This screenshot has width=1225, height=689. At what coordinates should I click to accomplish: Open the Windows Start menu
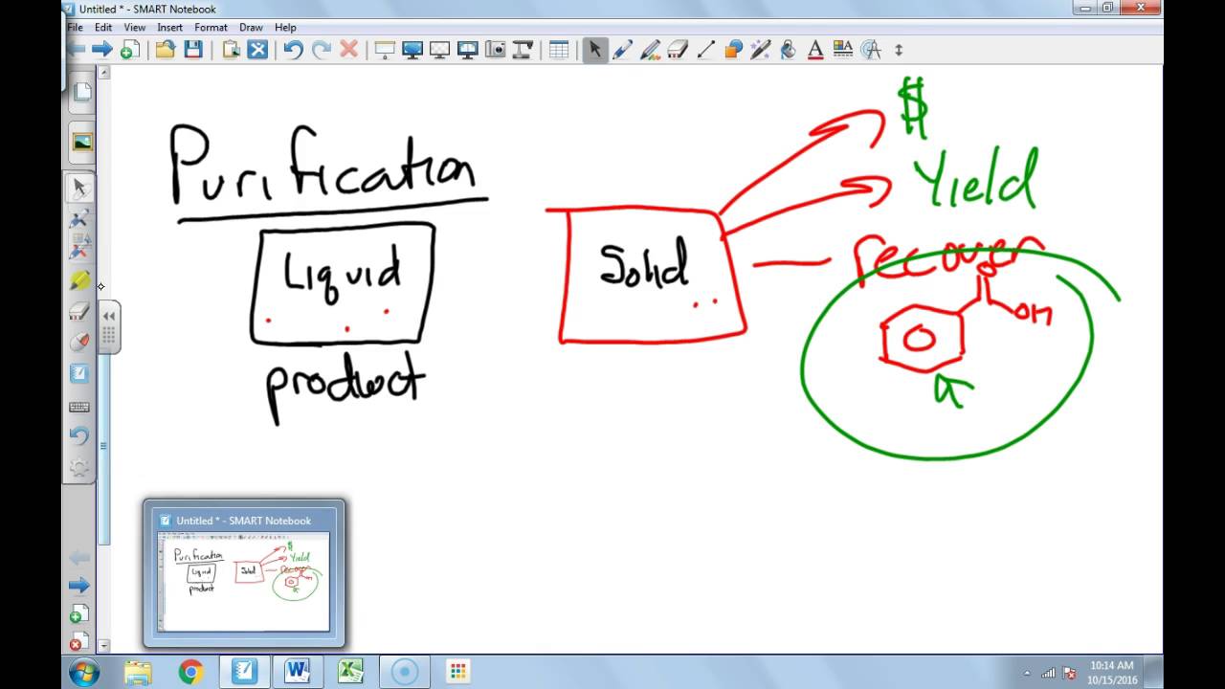click(x=84, y=672)
